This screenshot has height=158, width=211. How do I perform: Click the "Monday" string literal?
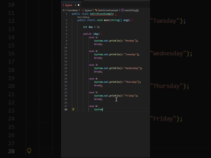[x=130, y=41]
